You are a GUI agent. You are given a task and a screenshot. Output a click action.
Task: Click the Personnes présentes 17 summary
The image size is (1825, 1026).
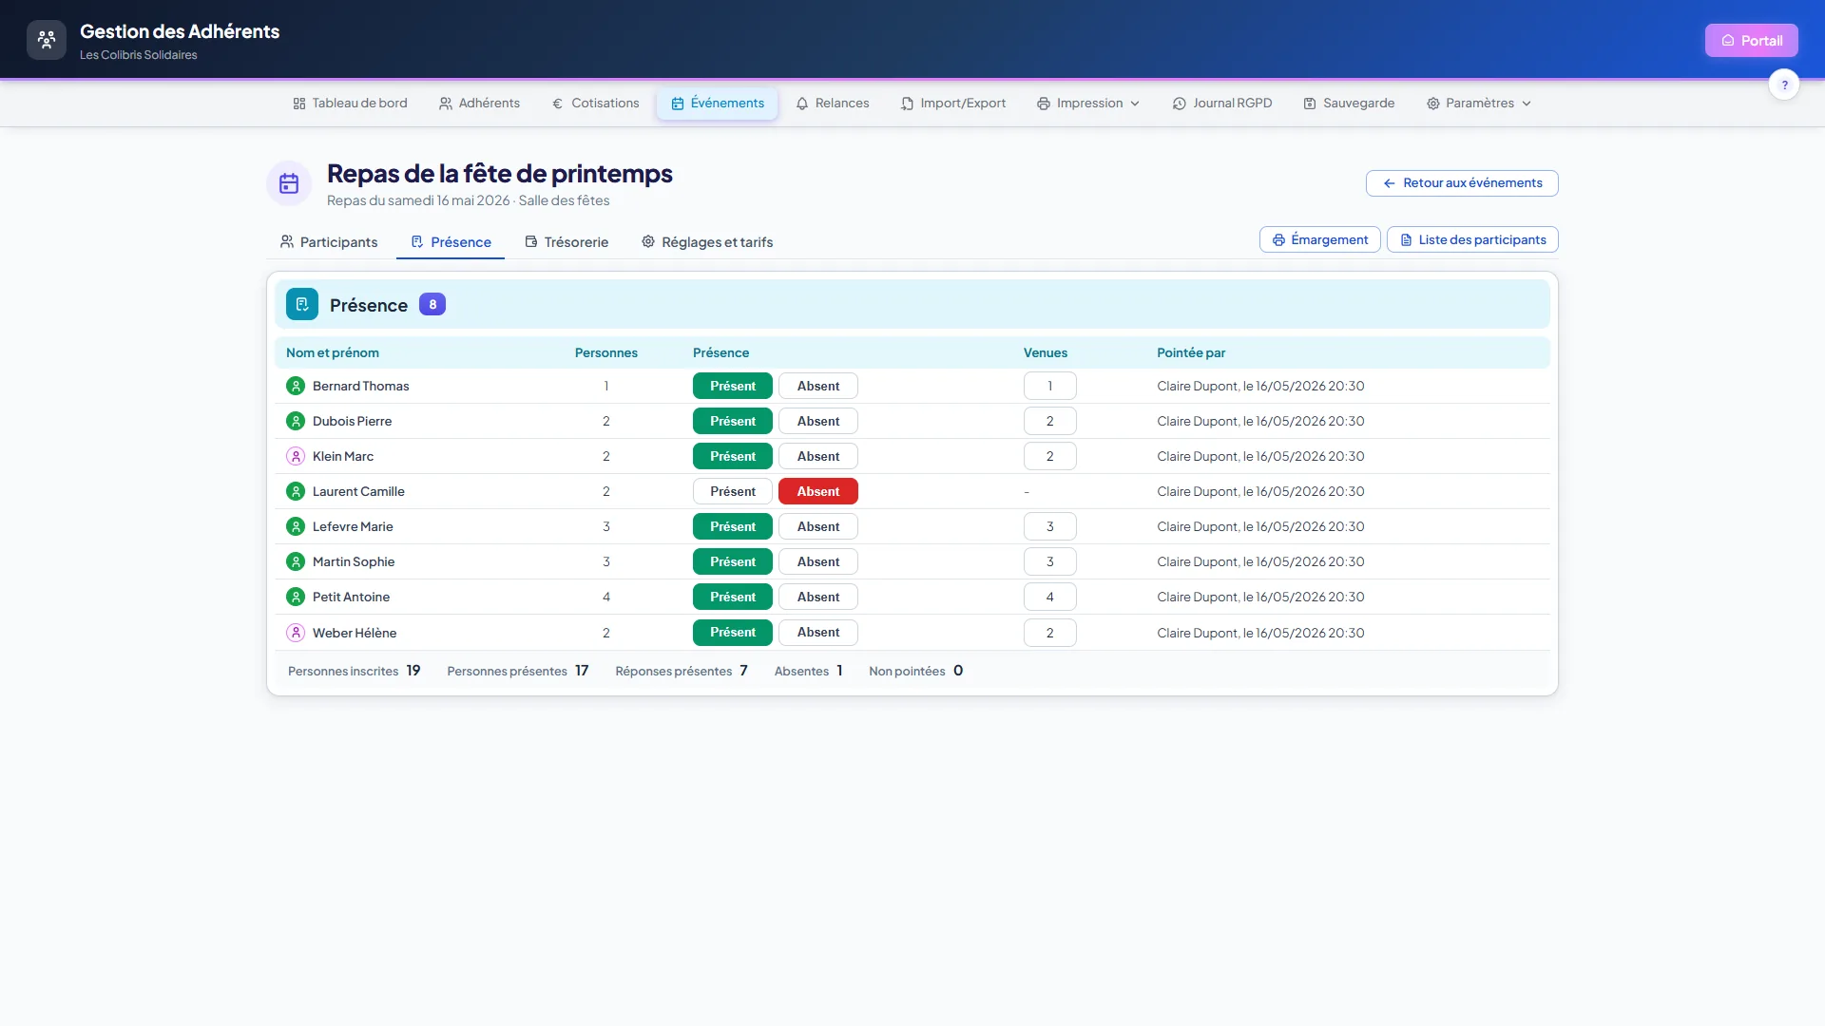point(518,671)
